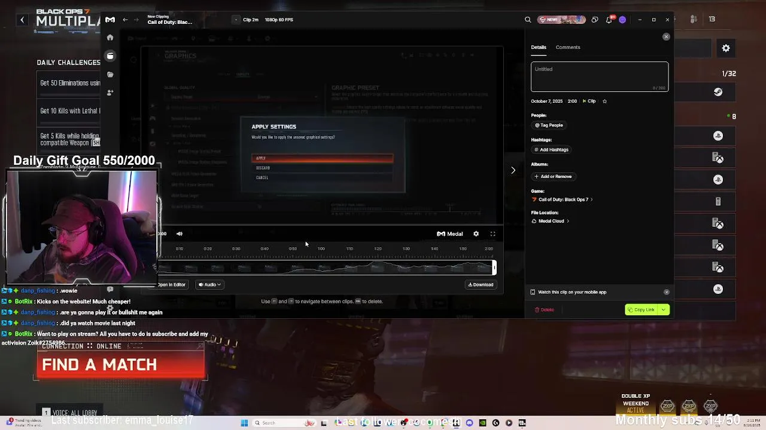Click Now Clipping Call of Duty title
Viewport: 766px width, 430px height.
click(x=170, y=20)
